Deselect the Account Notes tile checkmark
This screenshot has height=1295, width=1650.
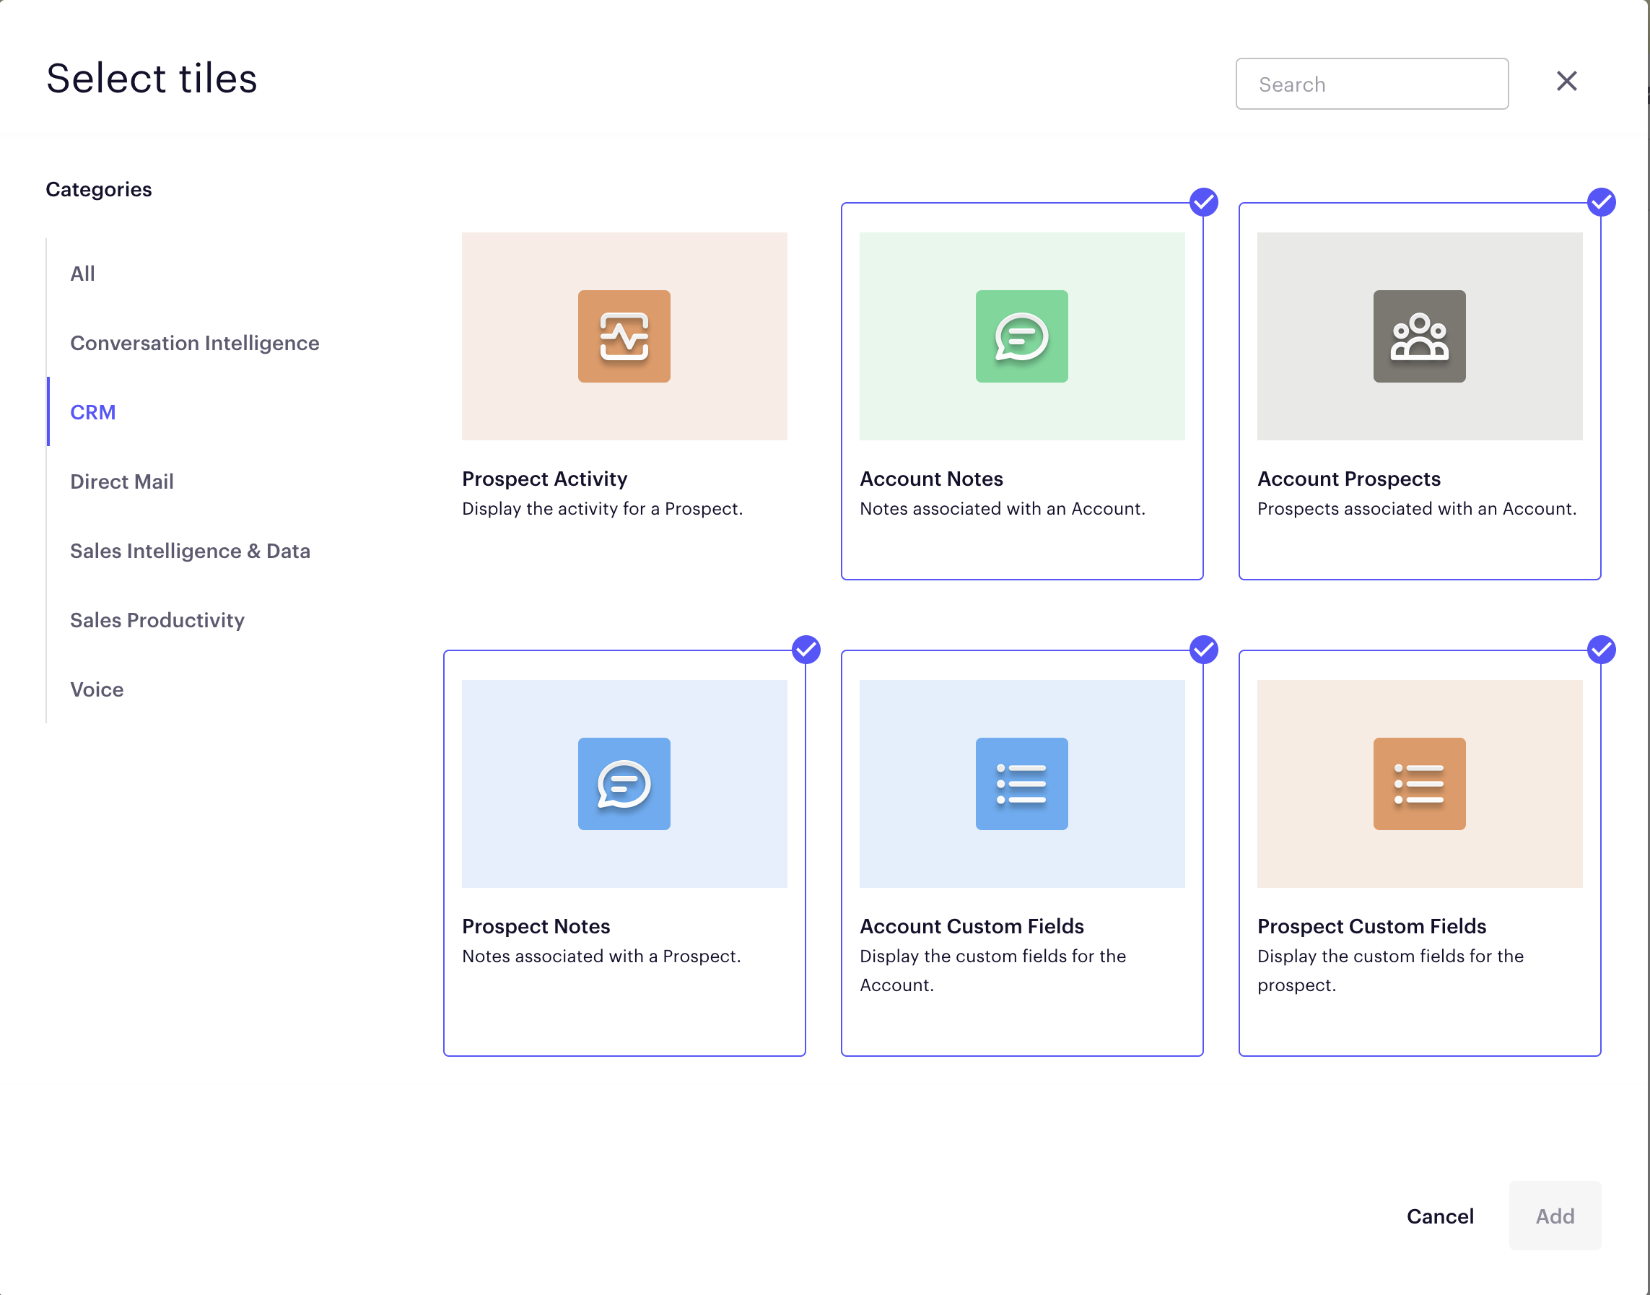click(x=1204, y=201)
